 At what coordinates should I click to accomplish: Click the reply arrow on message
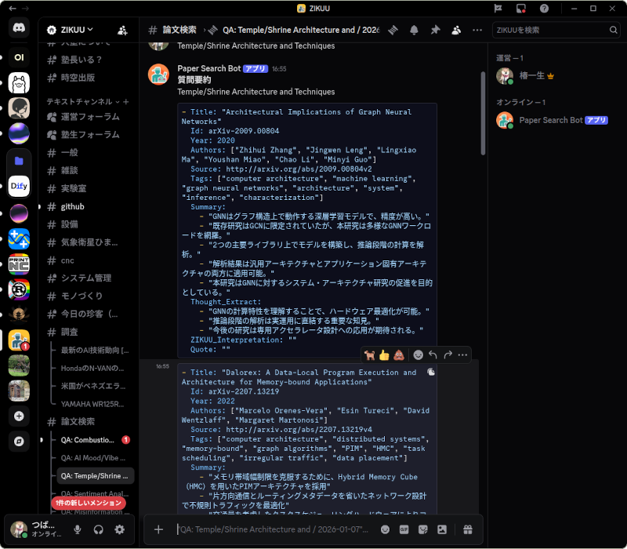pos(433,354)
